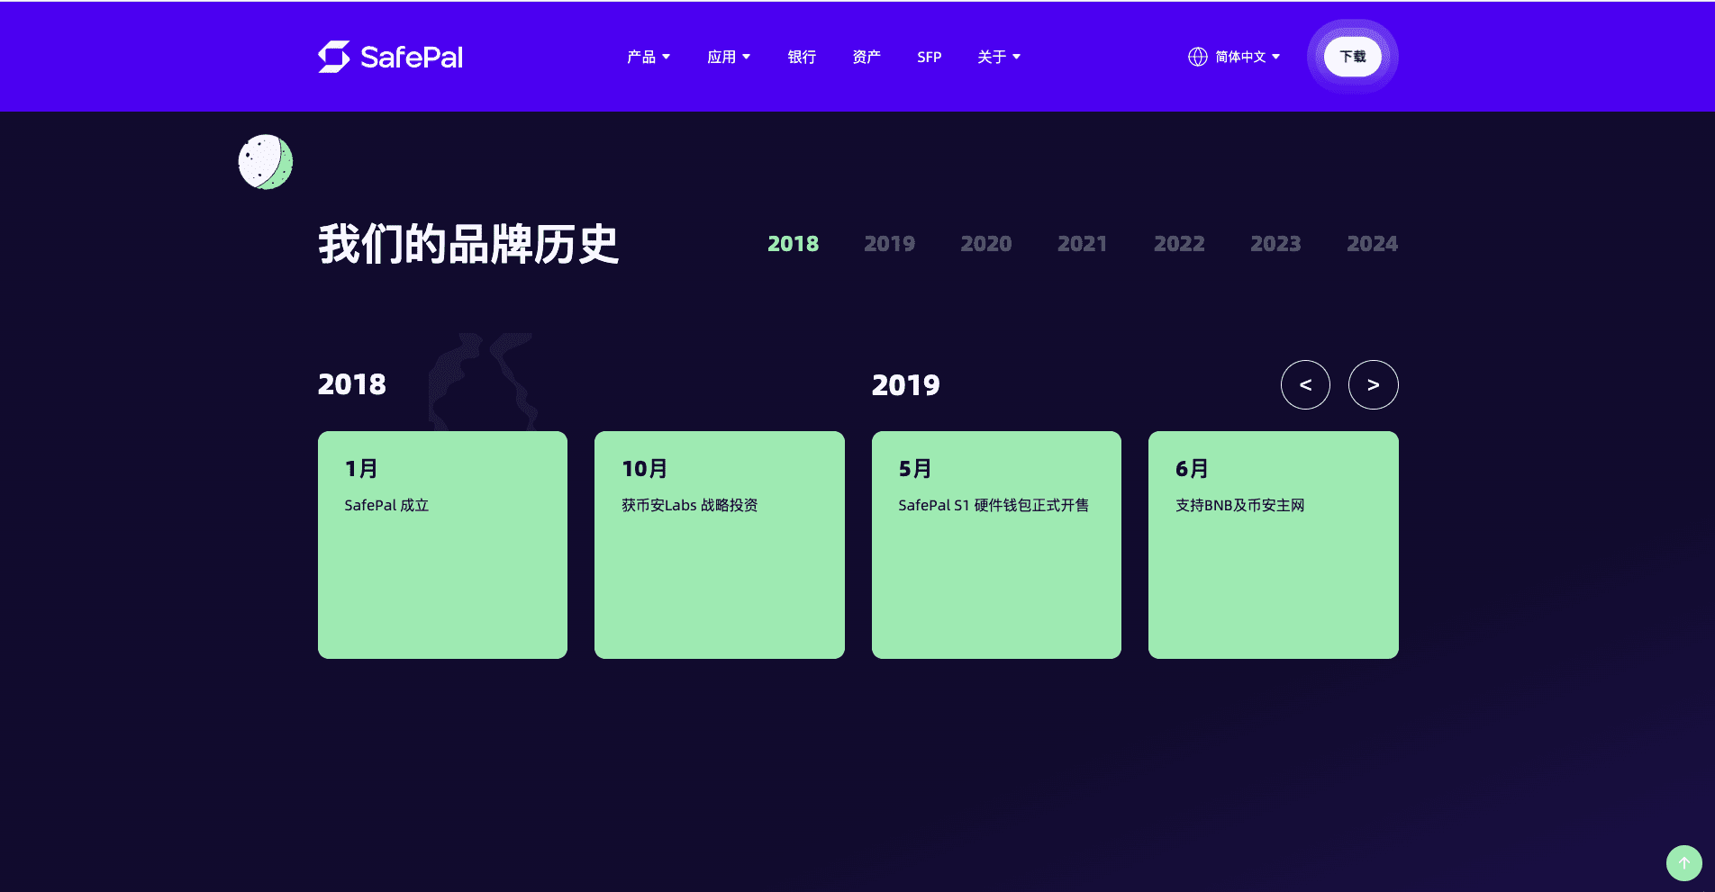
Task: Click the moon planet illustration
Action: (266, 162)
